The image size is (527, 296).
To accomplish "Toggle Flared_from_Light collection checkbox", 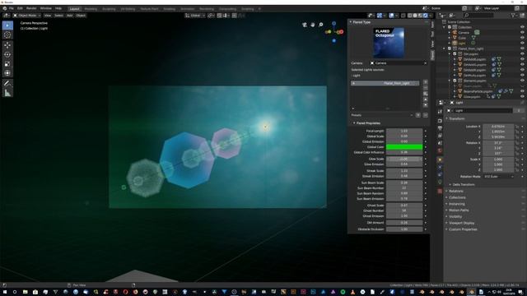I will pos(450,49).
